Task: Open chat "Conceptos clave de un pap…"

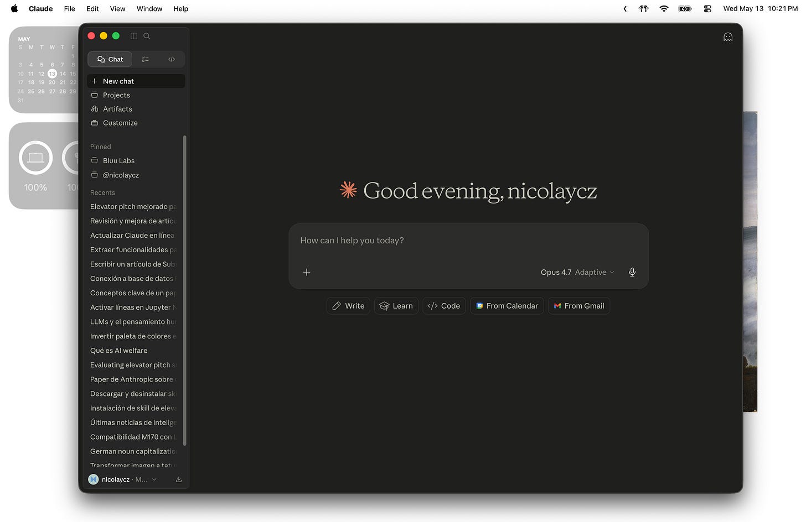Action: click(134, 293)
